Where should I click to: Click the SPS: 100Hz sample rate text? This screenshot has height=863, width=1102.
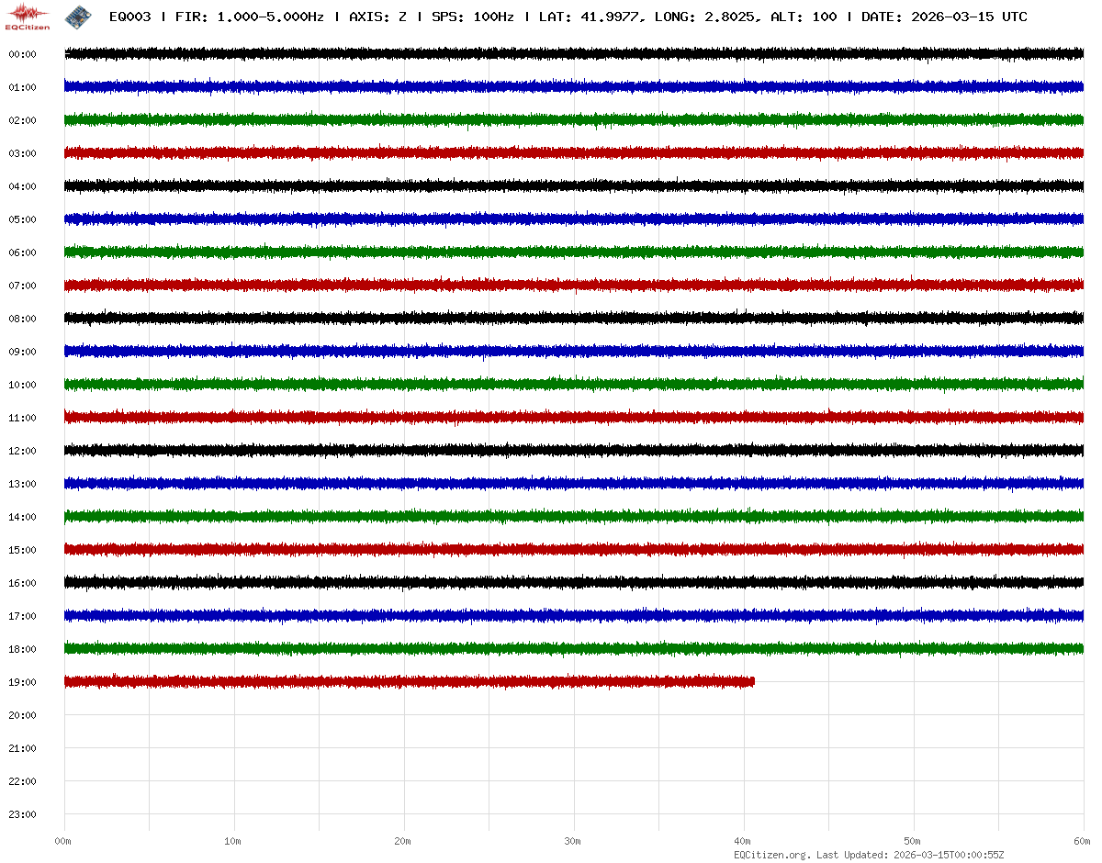tap(472, 17)
